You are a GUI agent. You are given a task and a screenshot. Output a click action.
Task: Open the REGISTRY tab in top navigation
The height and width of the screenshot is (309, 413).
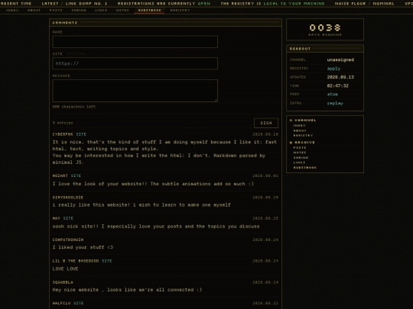click(180, 10)
